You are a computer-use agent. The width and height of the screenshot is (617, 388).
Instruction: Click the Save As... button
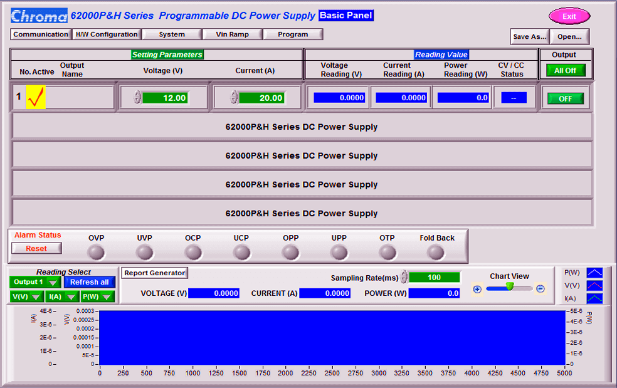coord(530,36)
